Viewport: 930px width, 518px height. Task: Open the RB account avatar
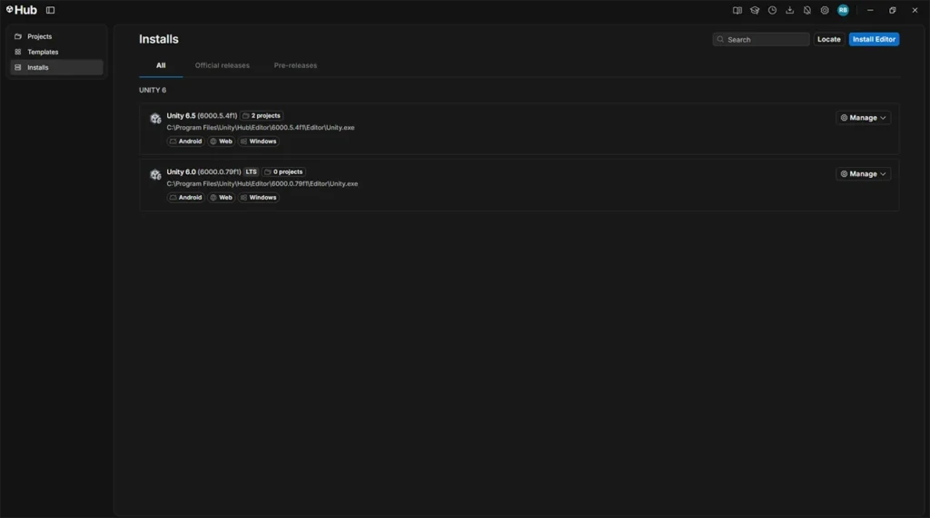(x=843, y=10)
